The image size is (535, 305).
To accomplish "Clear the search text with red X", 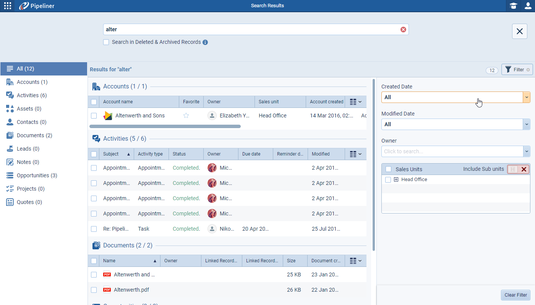I will (403, 30).
